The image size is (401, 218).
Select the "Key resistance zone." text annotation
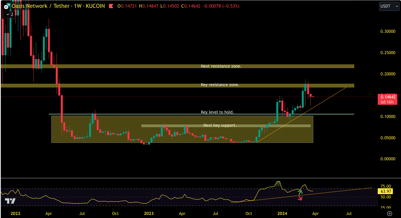point(220,85)
